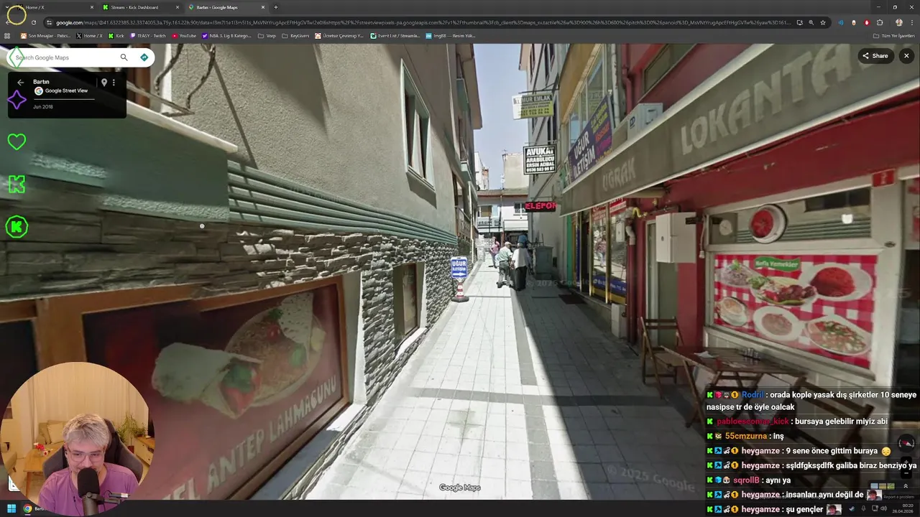Open the Event List / Streamlabs bookmark

(395, 35)
